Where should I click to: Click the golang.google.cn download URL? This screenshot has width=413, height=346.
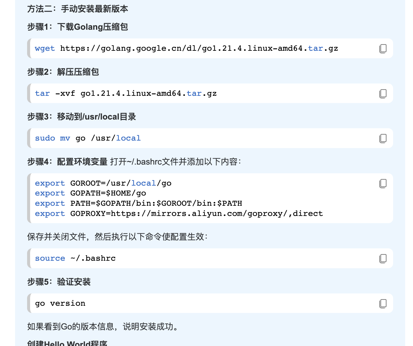pos(199,48)
